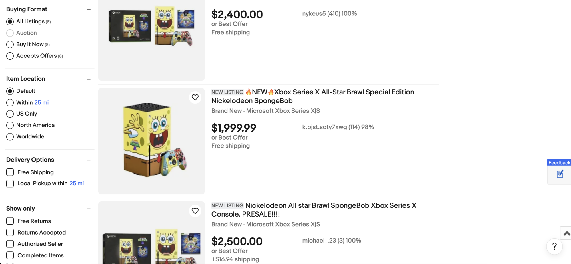
Task: Check the Completed Items filter
Action: tap(10, 255)
